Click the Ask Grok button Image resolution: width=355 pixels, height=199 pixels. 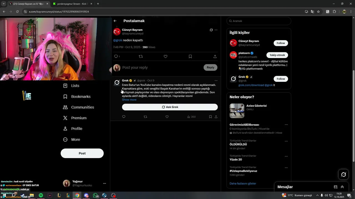pyautogui.click(x=170, y=107)
